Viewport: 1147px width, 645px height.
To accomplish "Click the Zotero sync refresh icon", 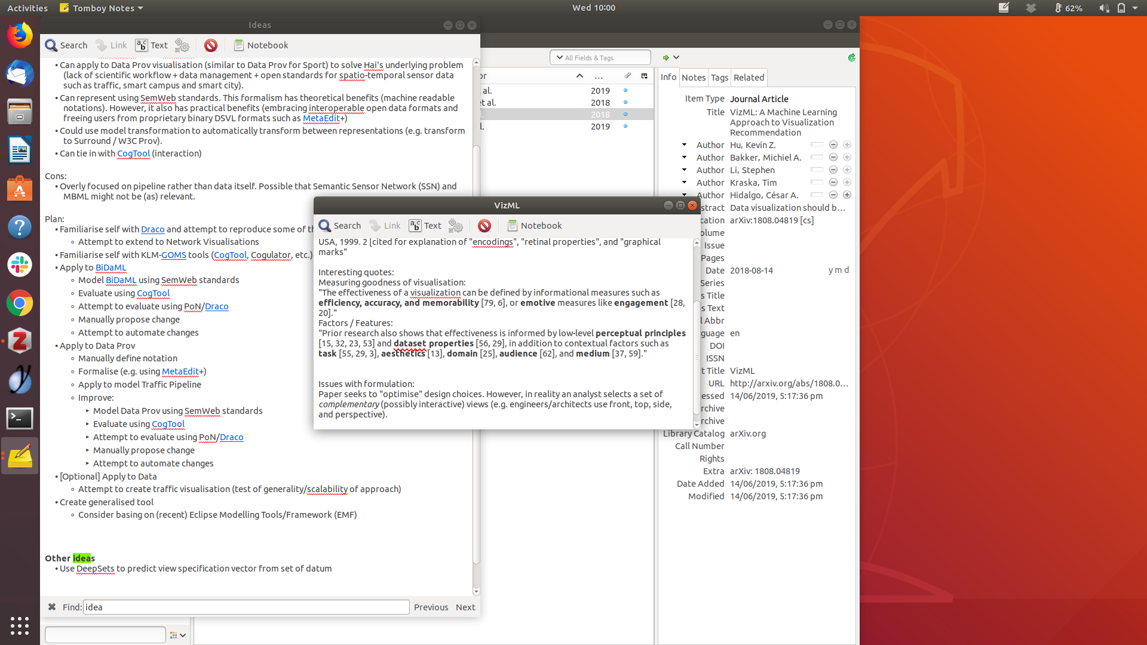I will 851,58.
